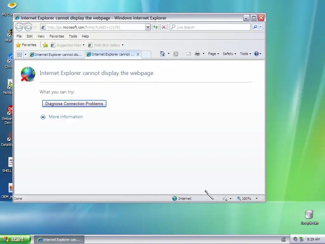Open the Web Slice Gallery link
The width and height of the screenshot is (325, 244).
(104, 45)
